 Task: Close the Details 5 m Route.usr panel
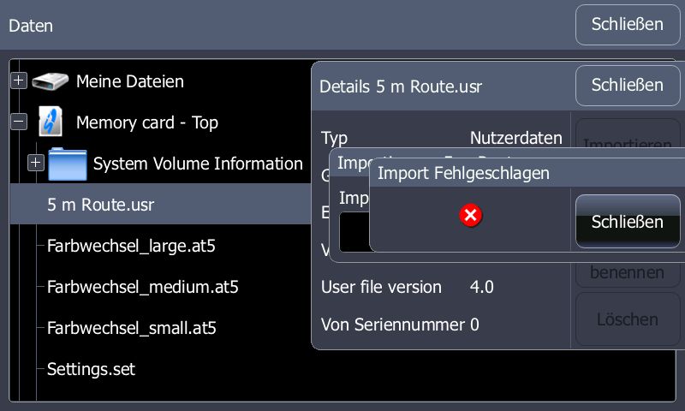pyautogui.click(x=628, y=86)
